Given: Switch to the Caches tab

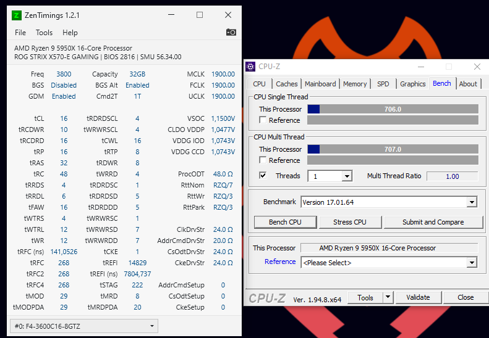Looking at the screenshot, I should point(287,84).
